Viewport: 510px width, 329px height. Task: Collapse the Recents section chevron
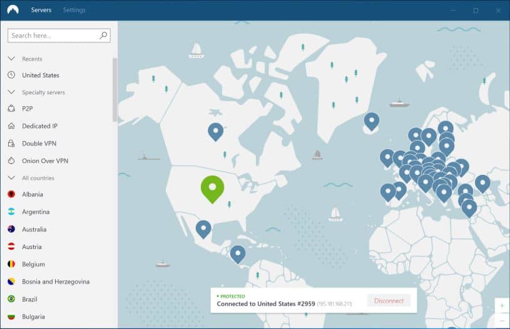(11, 59)
